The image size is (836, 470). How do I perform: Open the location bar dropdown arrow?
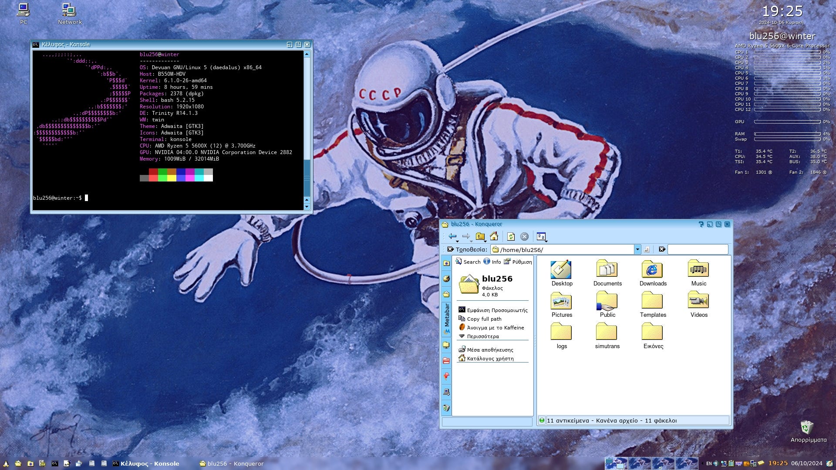(x=638, y=249)
